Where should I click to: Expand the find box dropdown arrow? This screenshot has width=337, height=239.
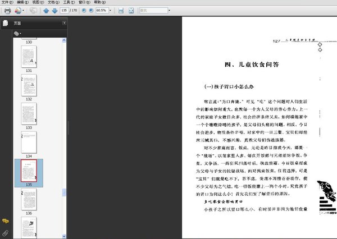(170, 10)
